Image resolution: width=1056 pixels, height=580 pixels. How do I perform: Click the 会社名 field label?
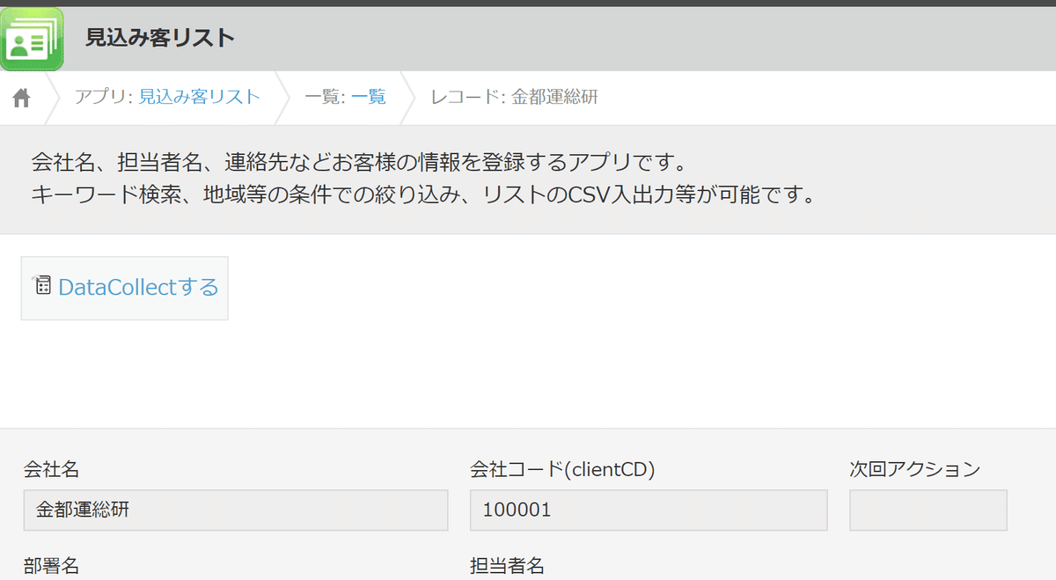51,470
